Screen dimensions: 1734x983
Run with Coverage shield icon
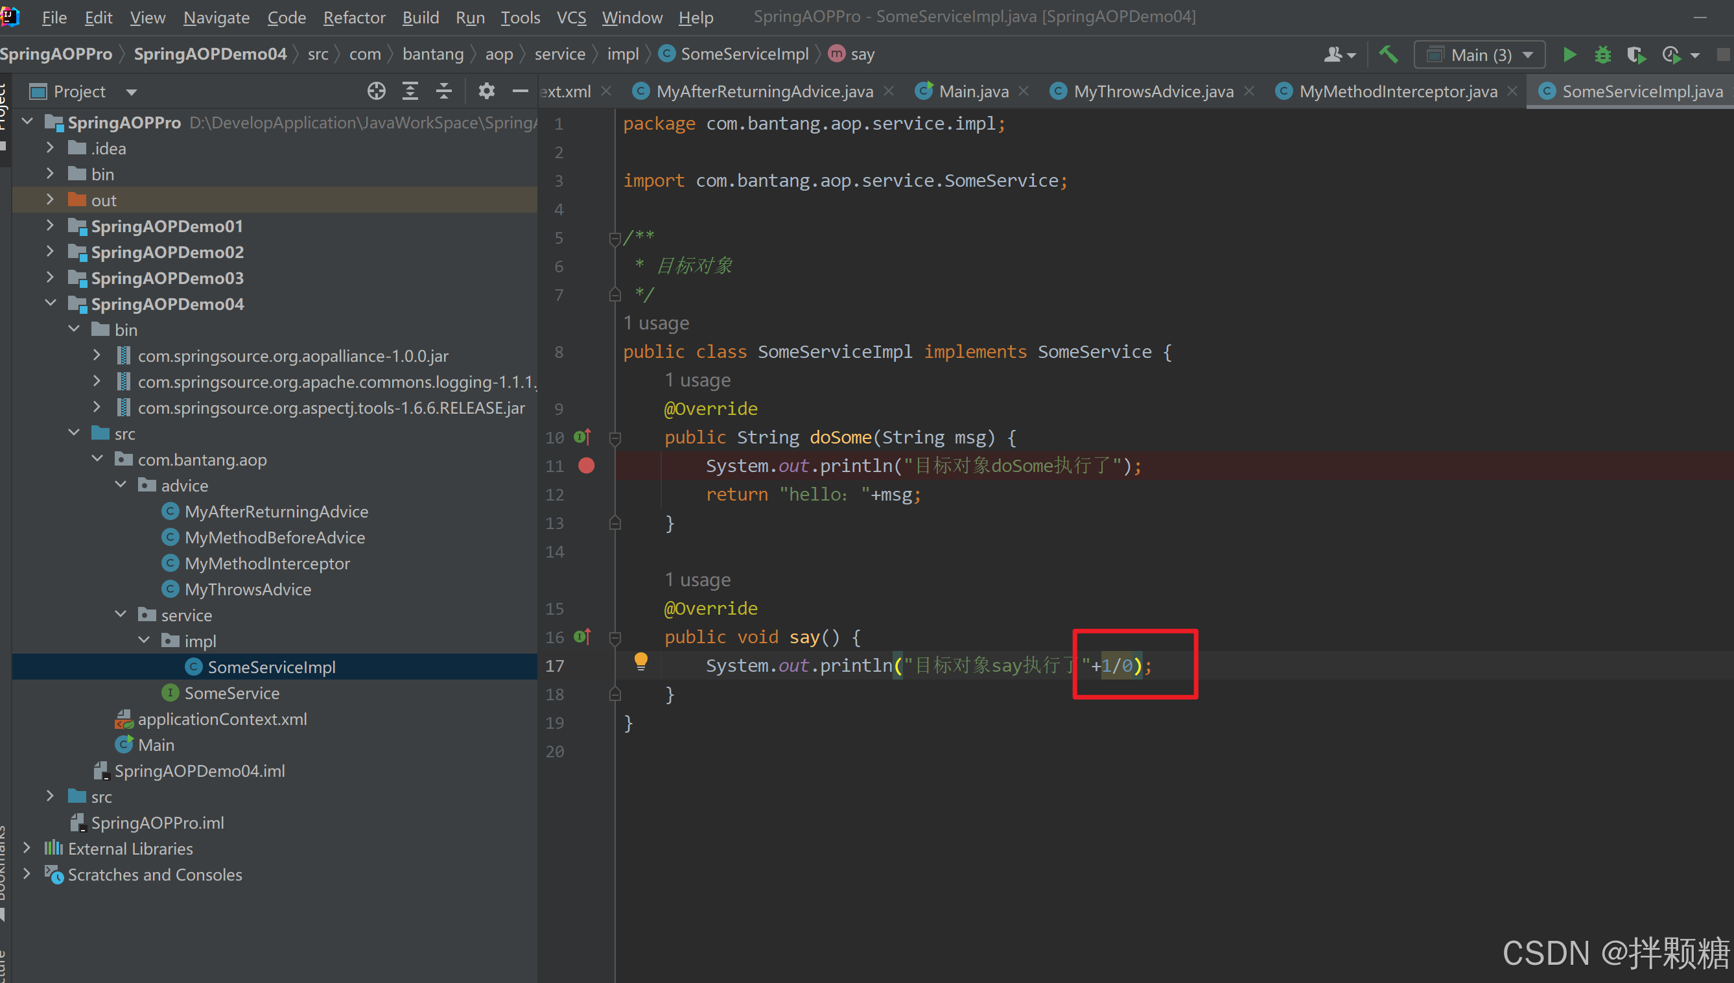coord(1635,54)
